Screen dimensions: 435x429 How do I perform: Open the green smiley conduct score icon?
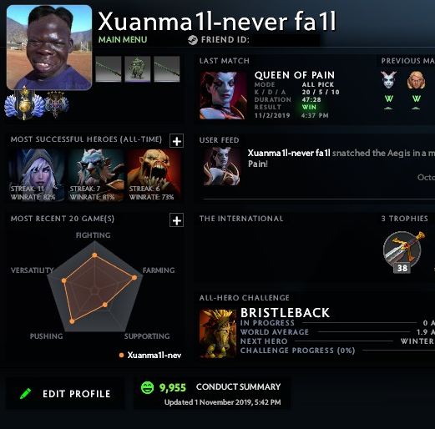[147, 387]
